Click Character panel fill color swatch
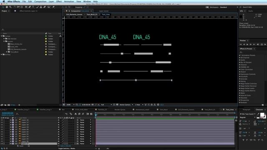 click(262, 115)
